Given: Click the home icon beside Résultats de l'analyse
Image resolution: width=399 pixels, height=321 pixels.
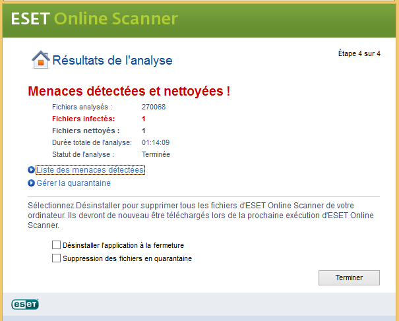Looking at the screenshot, I should click(x=41, y=59).
